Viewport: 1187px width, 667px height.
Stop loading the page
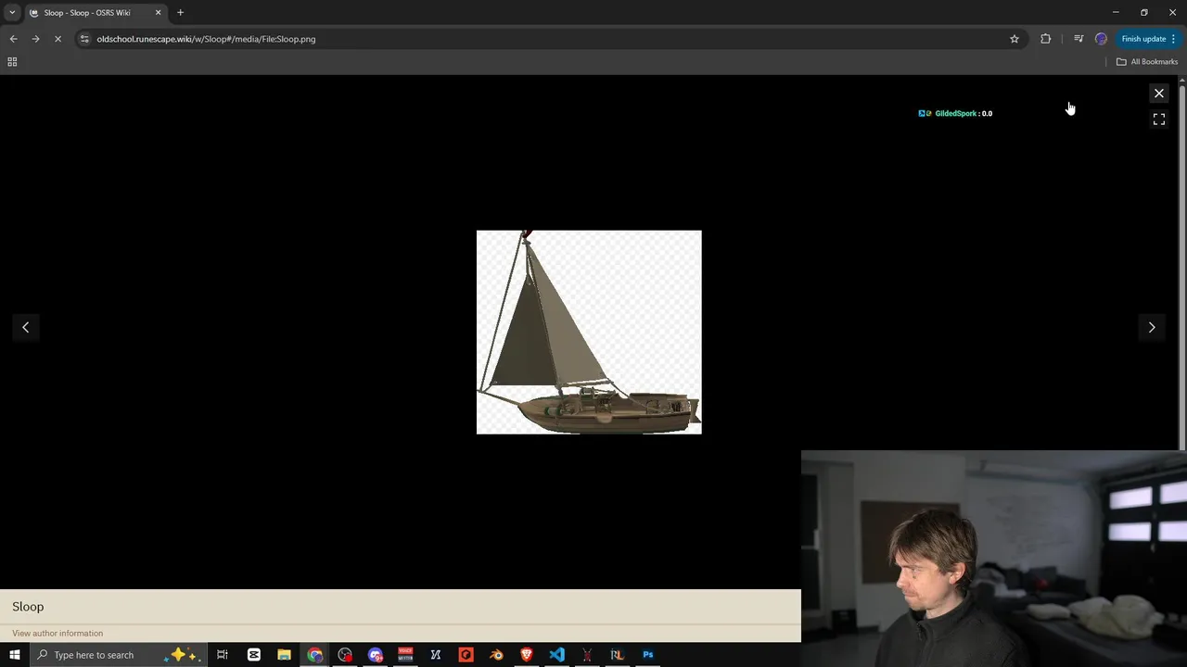57,39
